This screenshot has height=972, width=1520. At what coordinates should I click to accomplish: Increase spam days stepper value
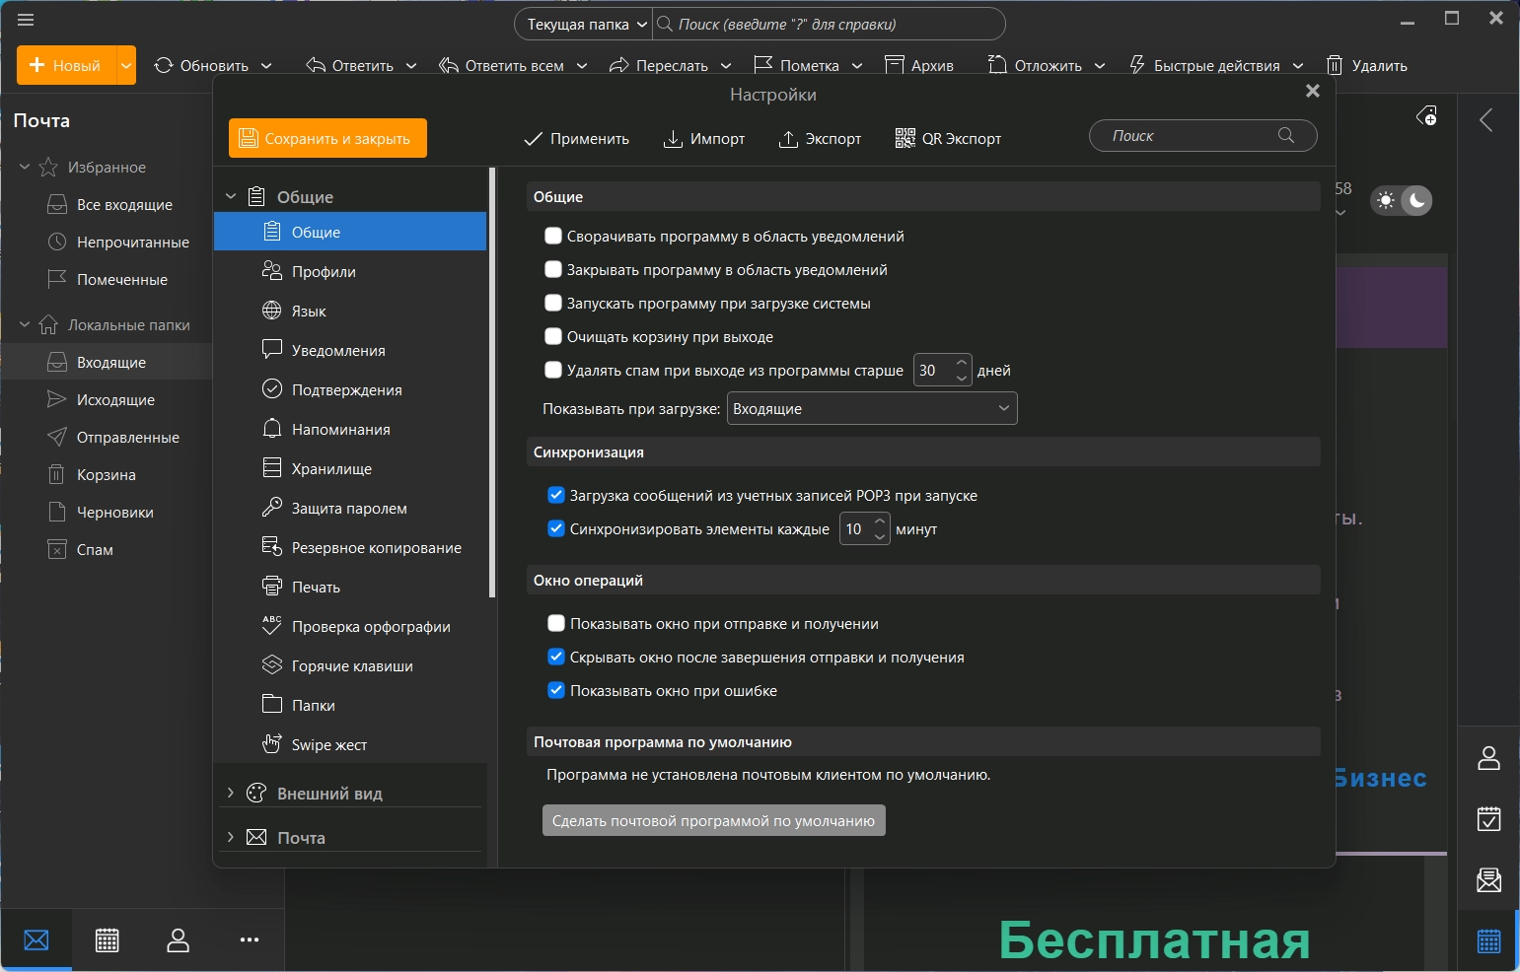tap(962, 363)
